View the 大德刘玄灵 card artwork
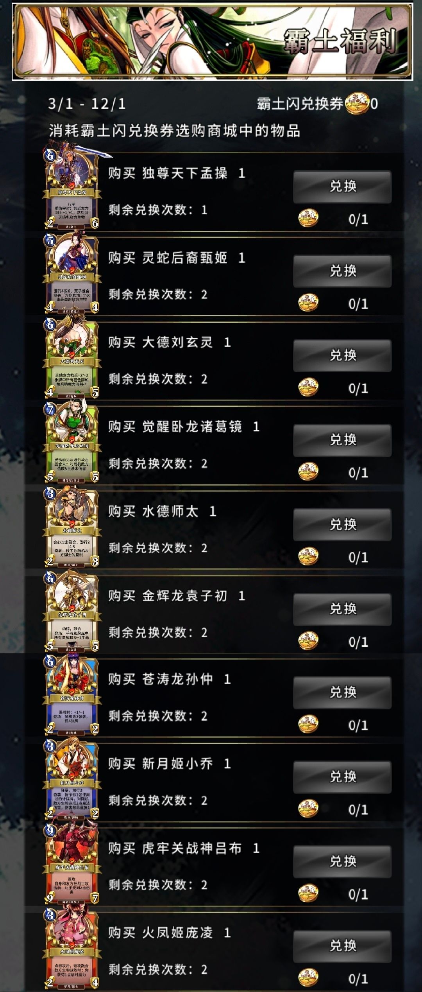 pyautogui.click(x=72, y=357)
